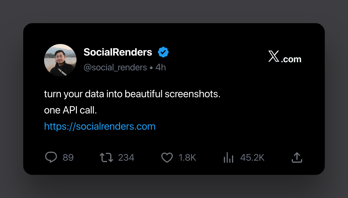348x198 pixels.
Task: Click the reply speech bubble icon
Action: (51, 157)
